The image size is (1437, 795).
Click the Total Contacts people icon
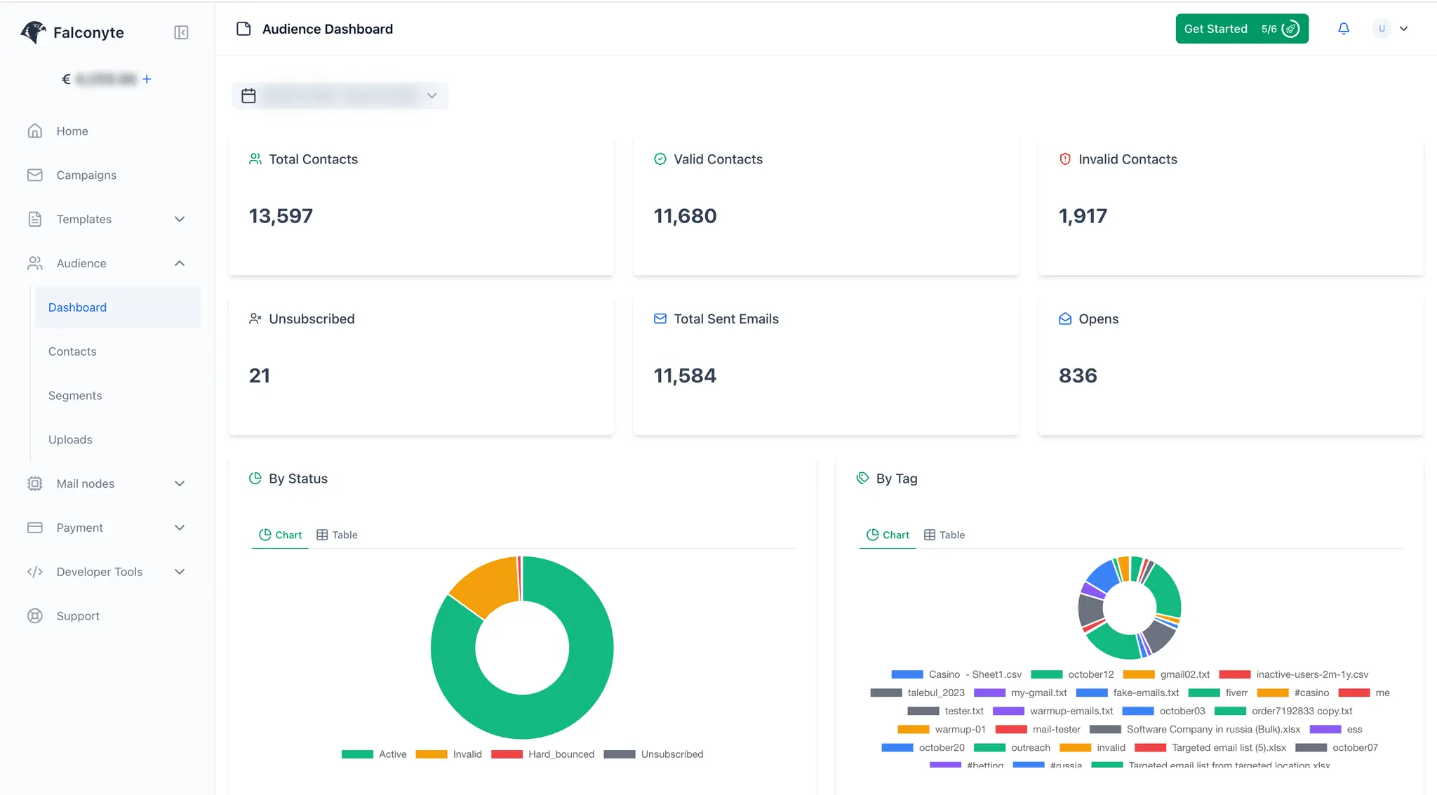255,159
